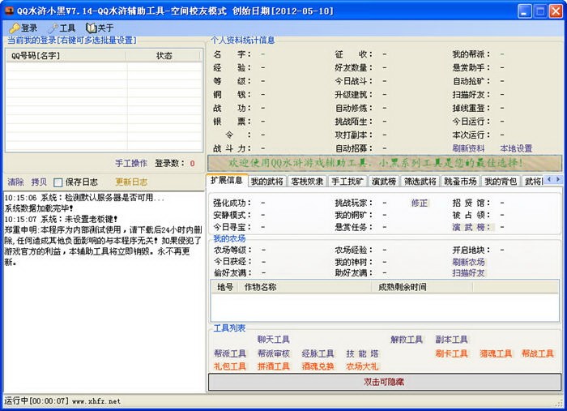Toggle the 保存日志 checkbox
The height and width of the screenshot is (411, 567).
coord(58,182)
